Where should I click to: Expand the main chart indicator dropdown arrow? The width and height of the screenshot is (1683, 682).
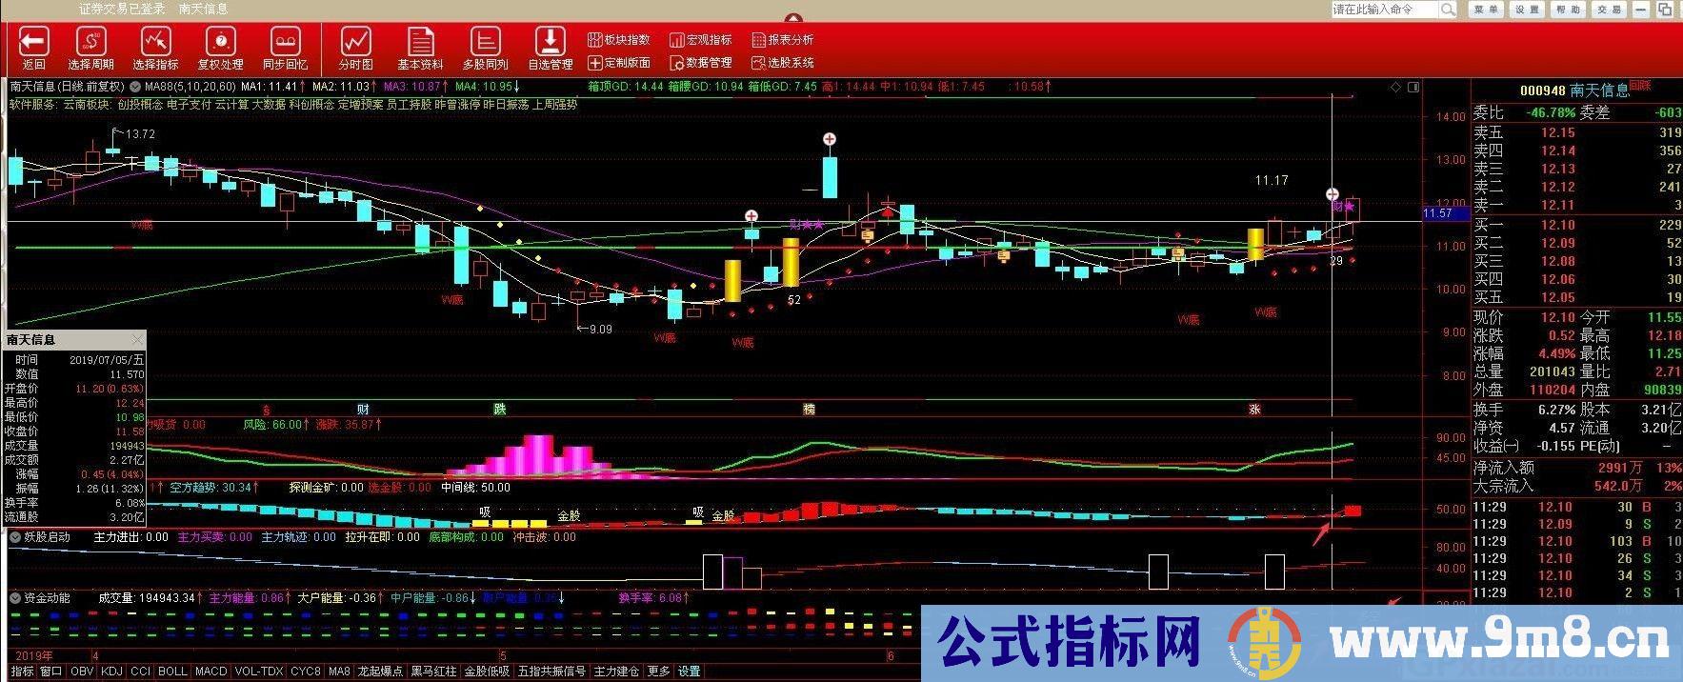point(135,87)
